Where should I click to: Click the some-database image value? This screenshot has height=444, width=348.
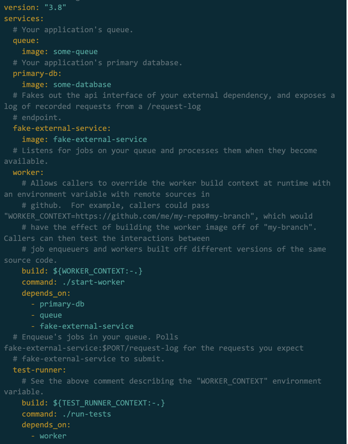click(x=82, y=85)
